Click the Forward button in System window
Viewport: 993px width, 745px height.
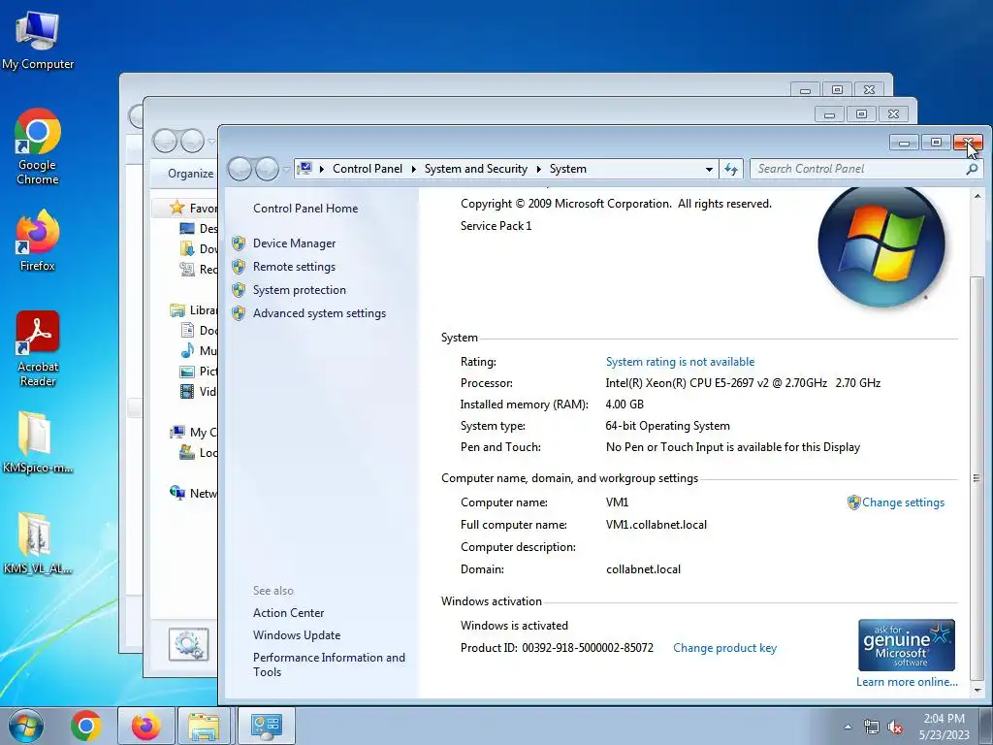(x=267, y=169)
